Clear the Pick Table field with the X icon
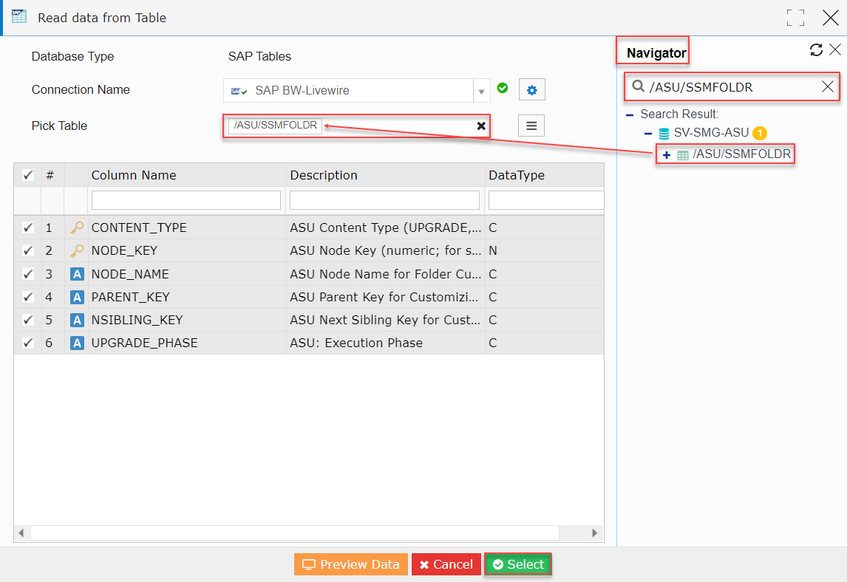 481,126
